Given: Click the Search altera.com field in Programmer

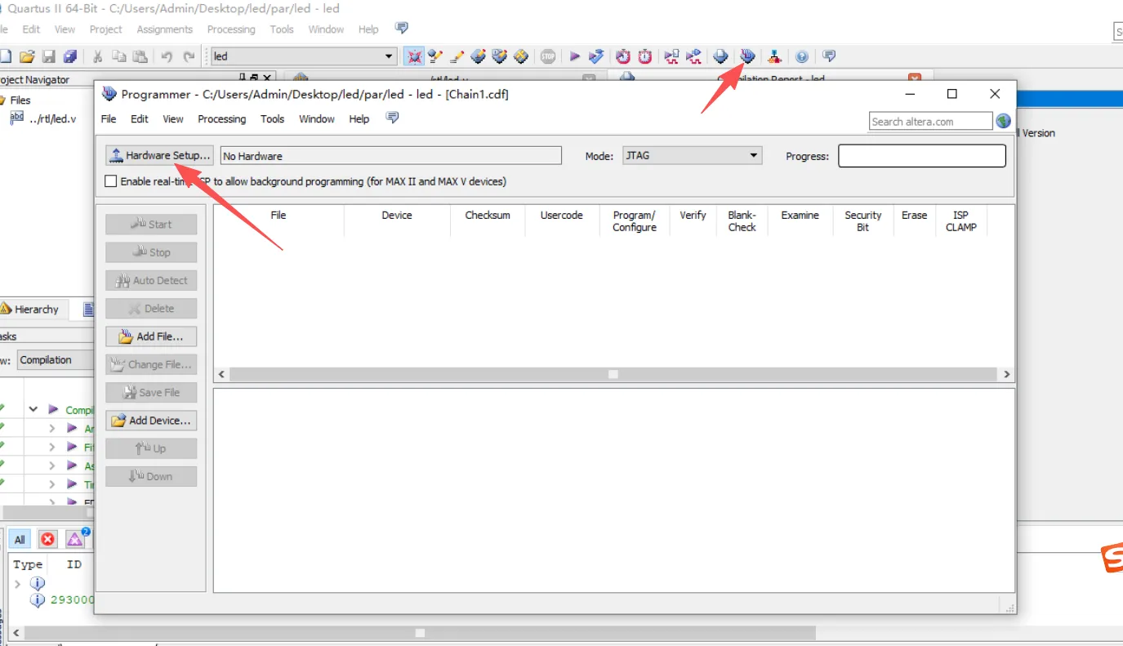Looking at the screenshot, I should click(930, 122).
